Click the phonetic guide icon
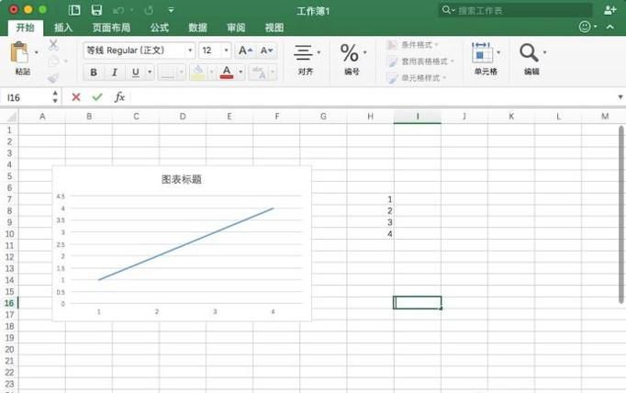Viewport: 626px width, 393px height. click(x=259, y=73)
